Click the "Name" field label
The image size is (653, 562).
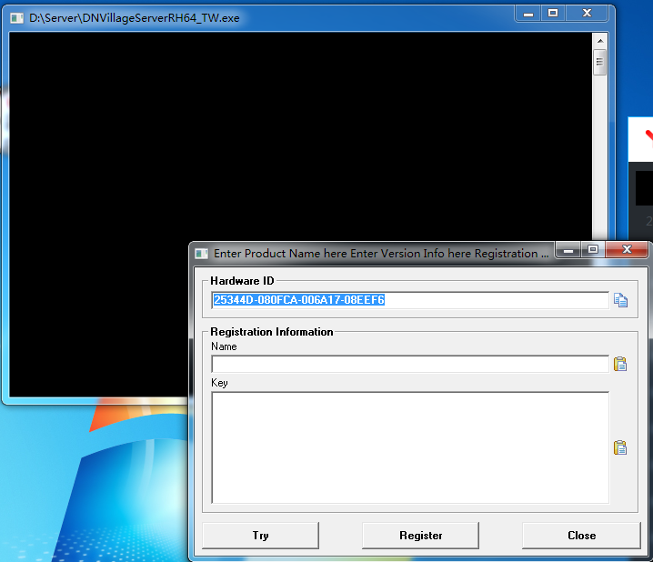(x=224, y=346)
